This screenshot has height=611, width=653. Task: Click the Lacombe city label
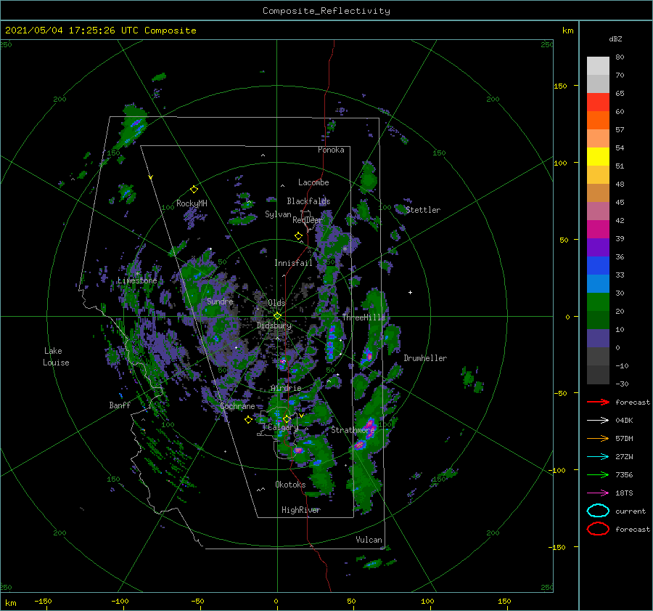coord(313,182)
